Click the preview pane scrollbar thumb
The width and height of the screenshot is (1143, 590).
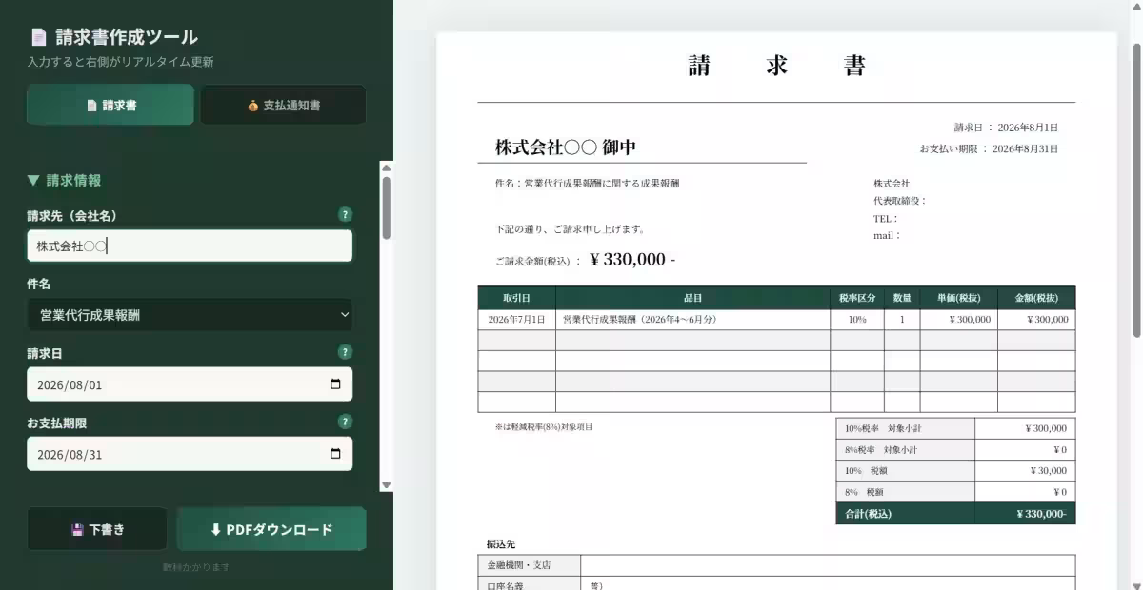click(x=1137, y=189)
